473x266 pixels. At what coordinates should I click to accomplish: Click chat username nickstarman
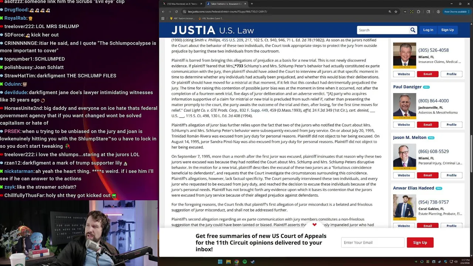[19, 171]
